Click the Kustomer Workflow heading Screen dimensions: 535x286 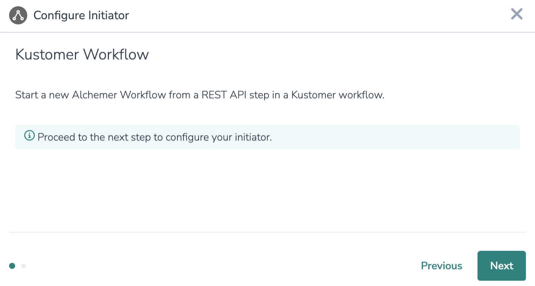click(x=82, y=54)
